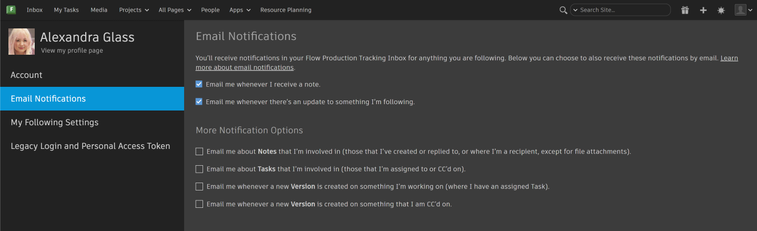Open the gift box what's new icon
This screenshot has height=231, width=757.
(x=684, y=10)
